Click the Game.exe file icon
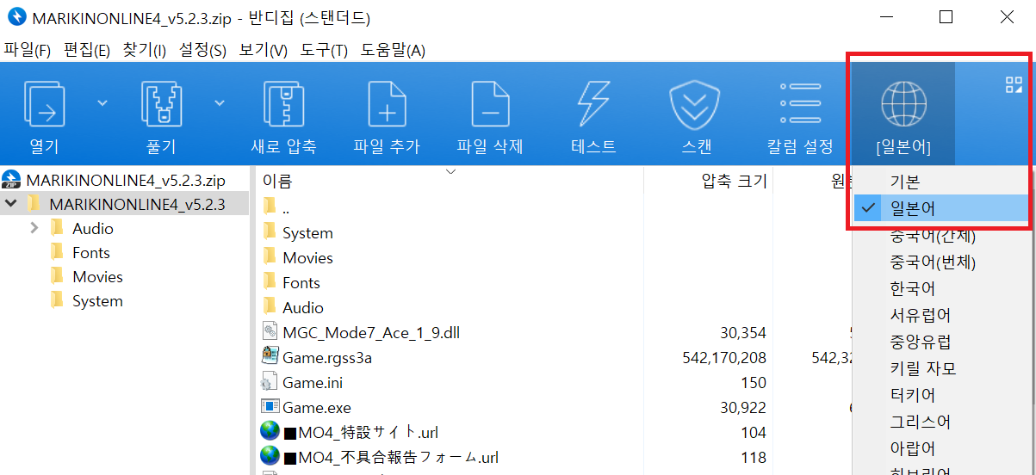Screen dimensions: 1036x475 click(270, 407)
